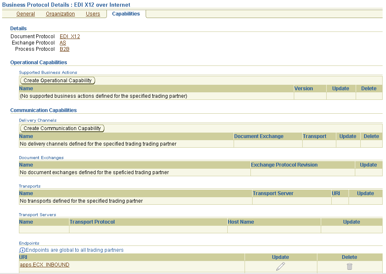386x274 pixels.
Task: Select the Capabilities tab
Action: pyautogui.click(x=126, y=14)
